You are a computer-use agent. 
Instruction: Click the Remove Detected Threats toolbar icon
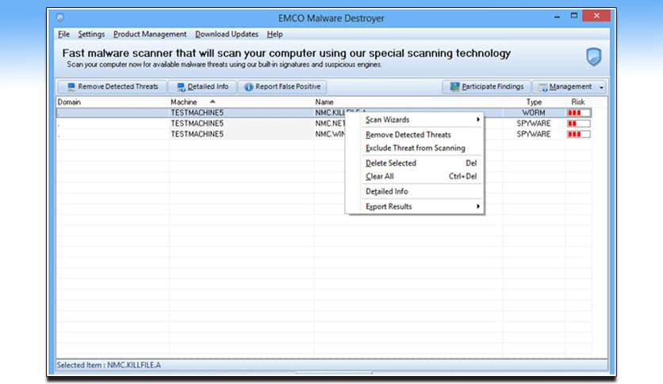click(71, 86)
